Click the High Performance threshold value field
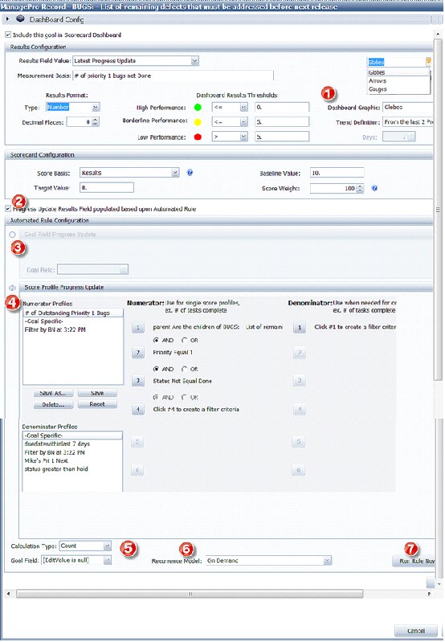This screenshot has height=642, width=445. (282, 108)
